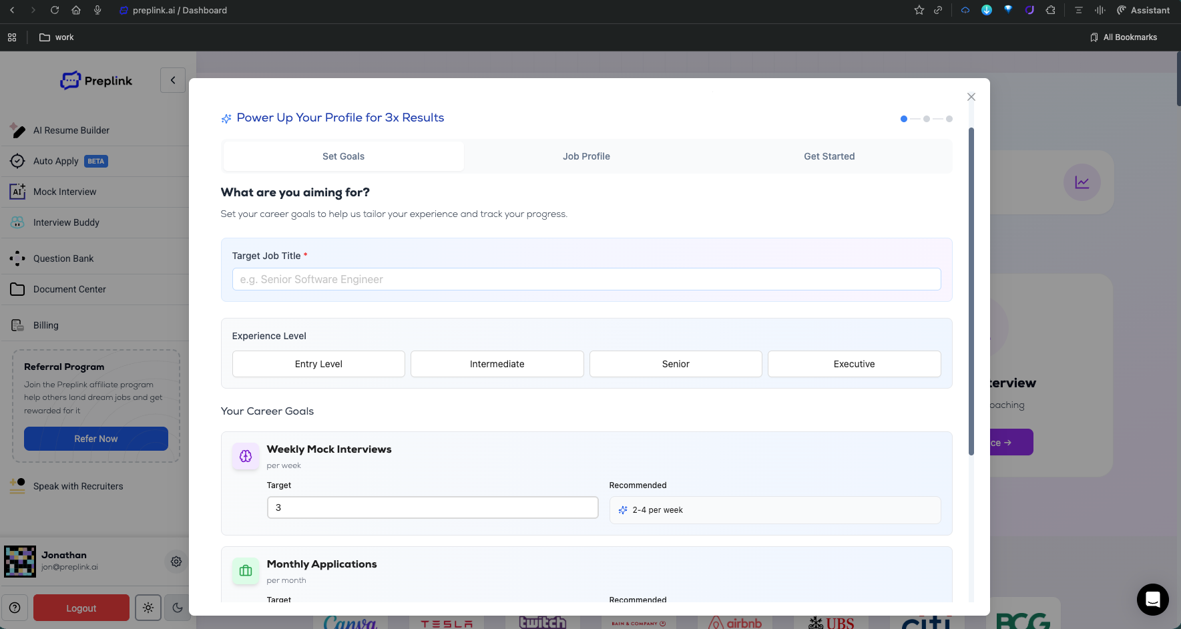Open the Billing icon
Screen dimensions: 1181x629
[17, 325]
